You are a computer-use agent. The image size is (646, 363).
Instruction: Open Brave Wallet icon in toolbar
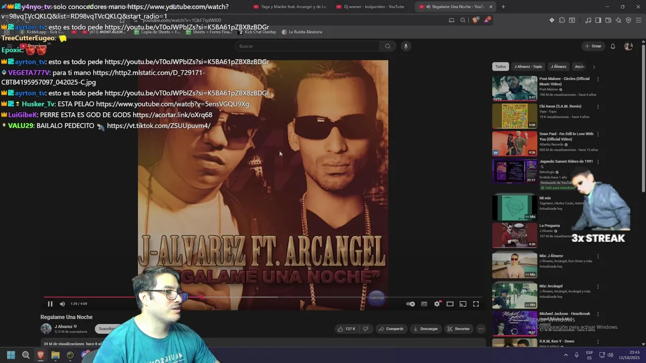tap(608, 20)
